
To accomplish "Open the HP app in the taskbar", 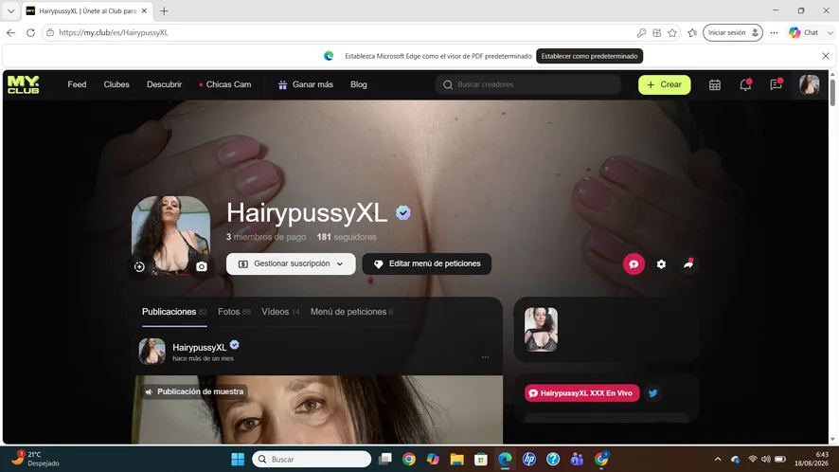I will (528, 459).
